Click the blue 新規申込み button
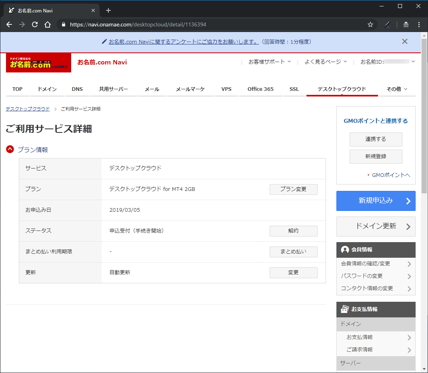This screenshot has width=428, height=373. click(x=376, y=201)
